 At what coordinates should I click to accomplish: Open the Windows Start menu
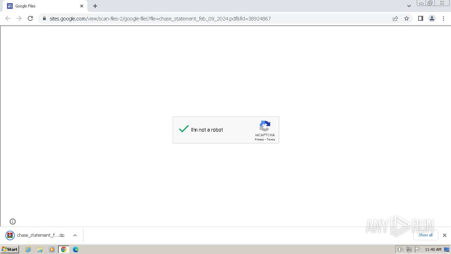[x=10, y=249]
